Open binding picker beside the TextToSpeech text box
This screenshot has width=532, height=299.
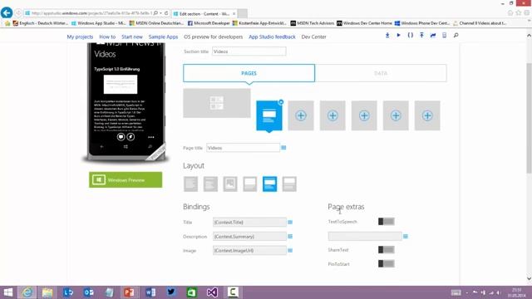[406, 236]
